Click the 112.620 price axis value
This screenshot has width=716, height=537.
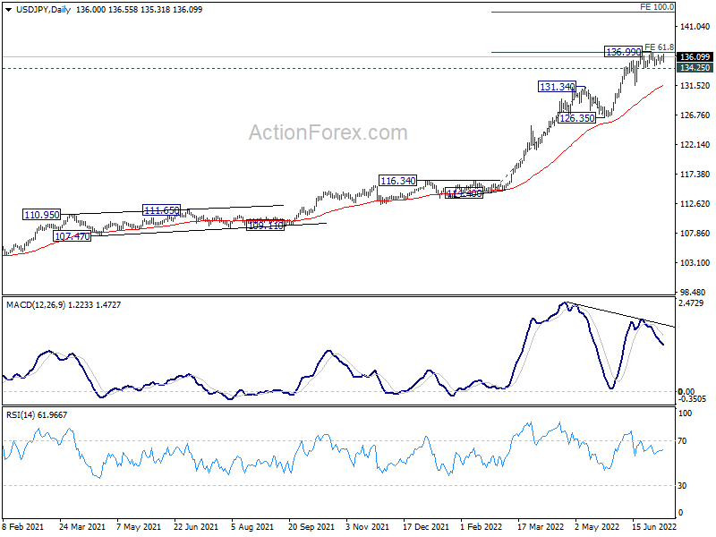tap(695, 204)
